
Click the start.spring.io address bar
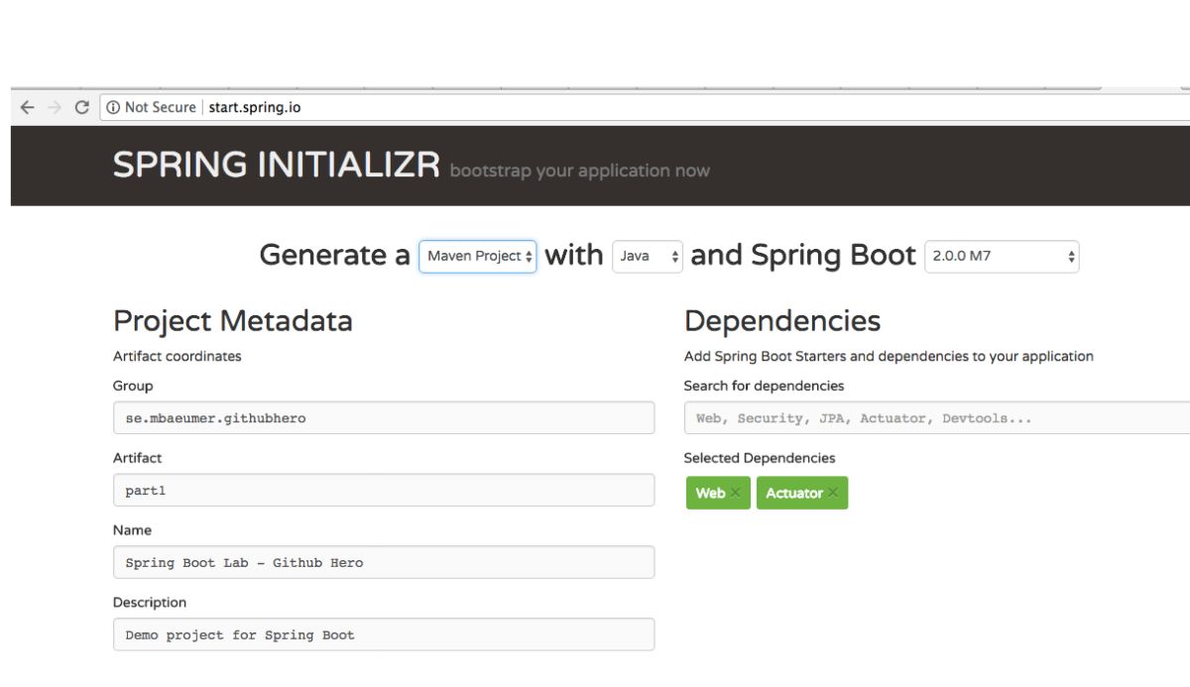pos(645,107)
